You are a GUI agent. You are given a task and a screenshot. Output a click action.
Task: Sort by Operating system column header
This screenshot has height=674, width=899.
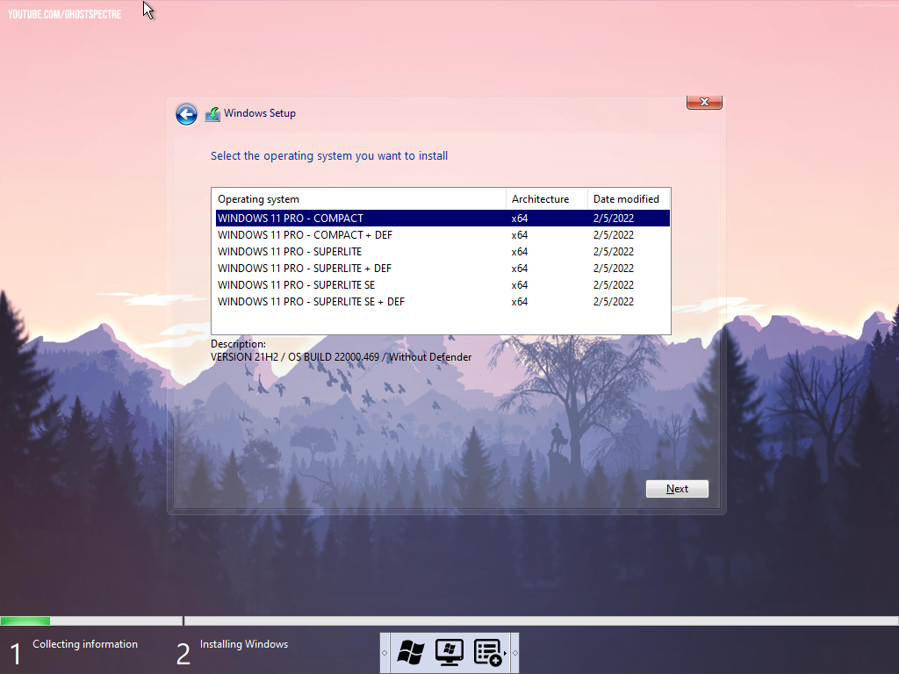(359, 199)
